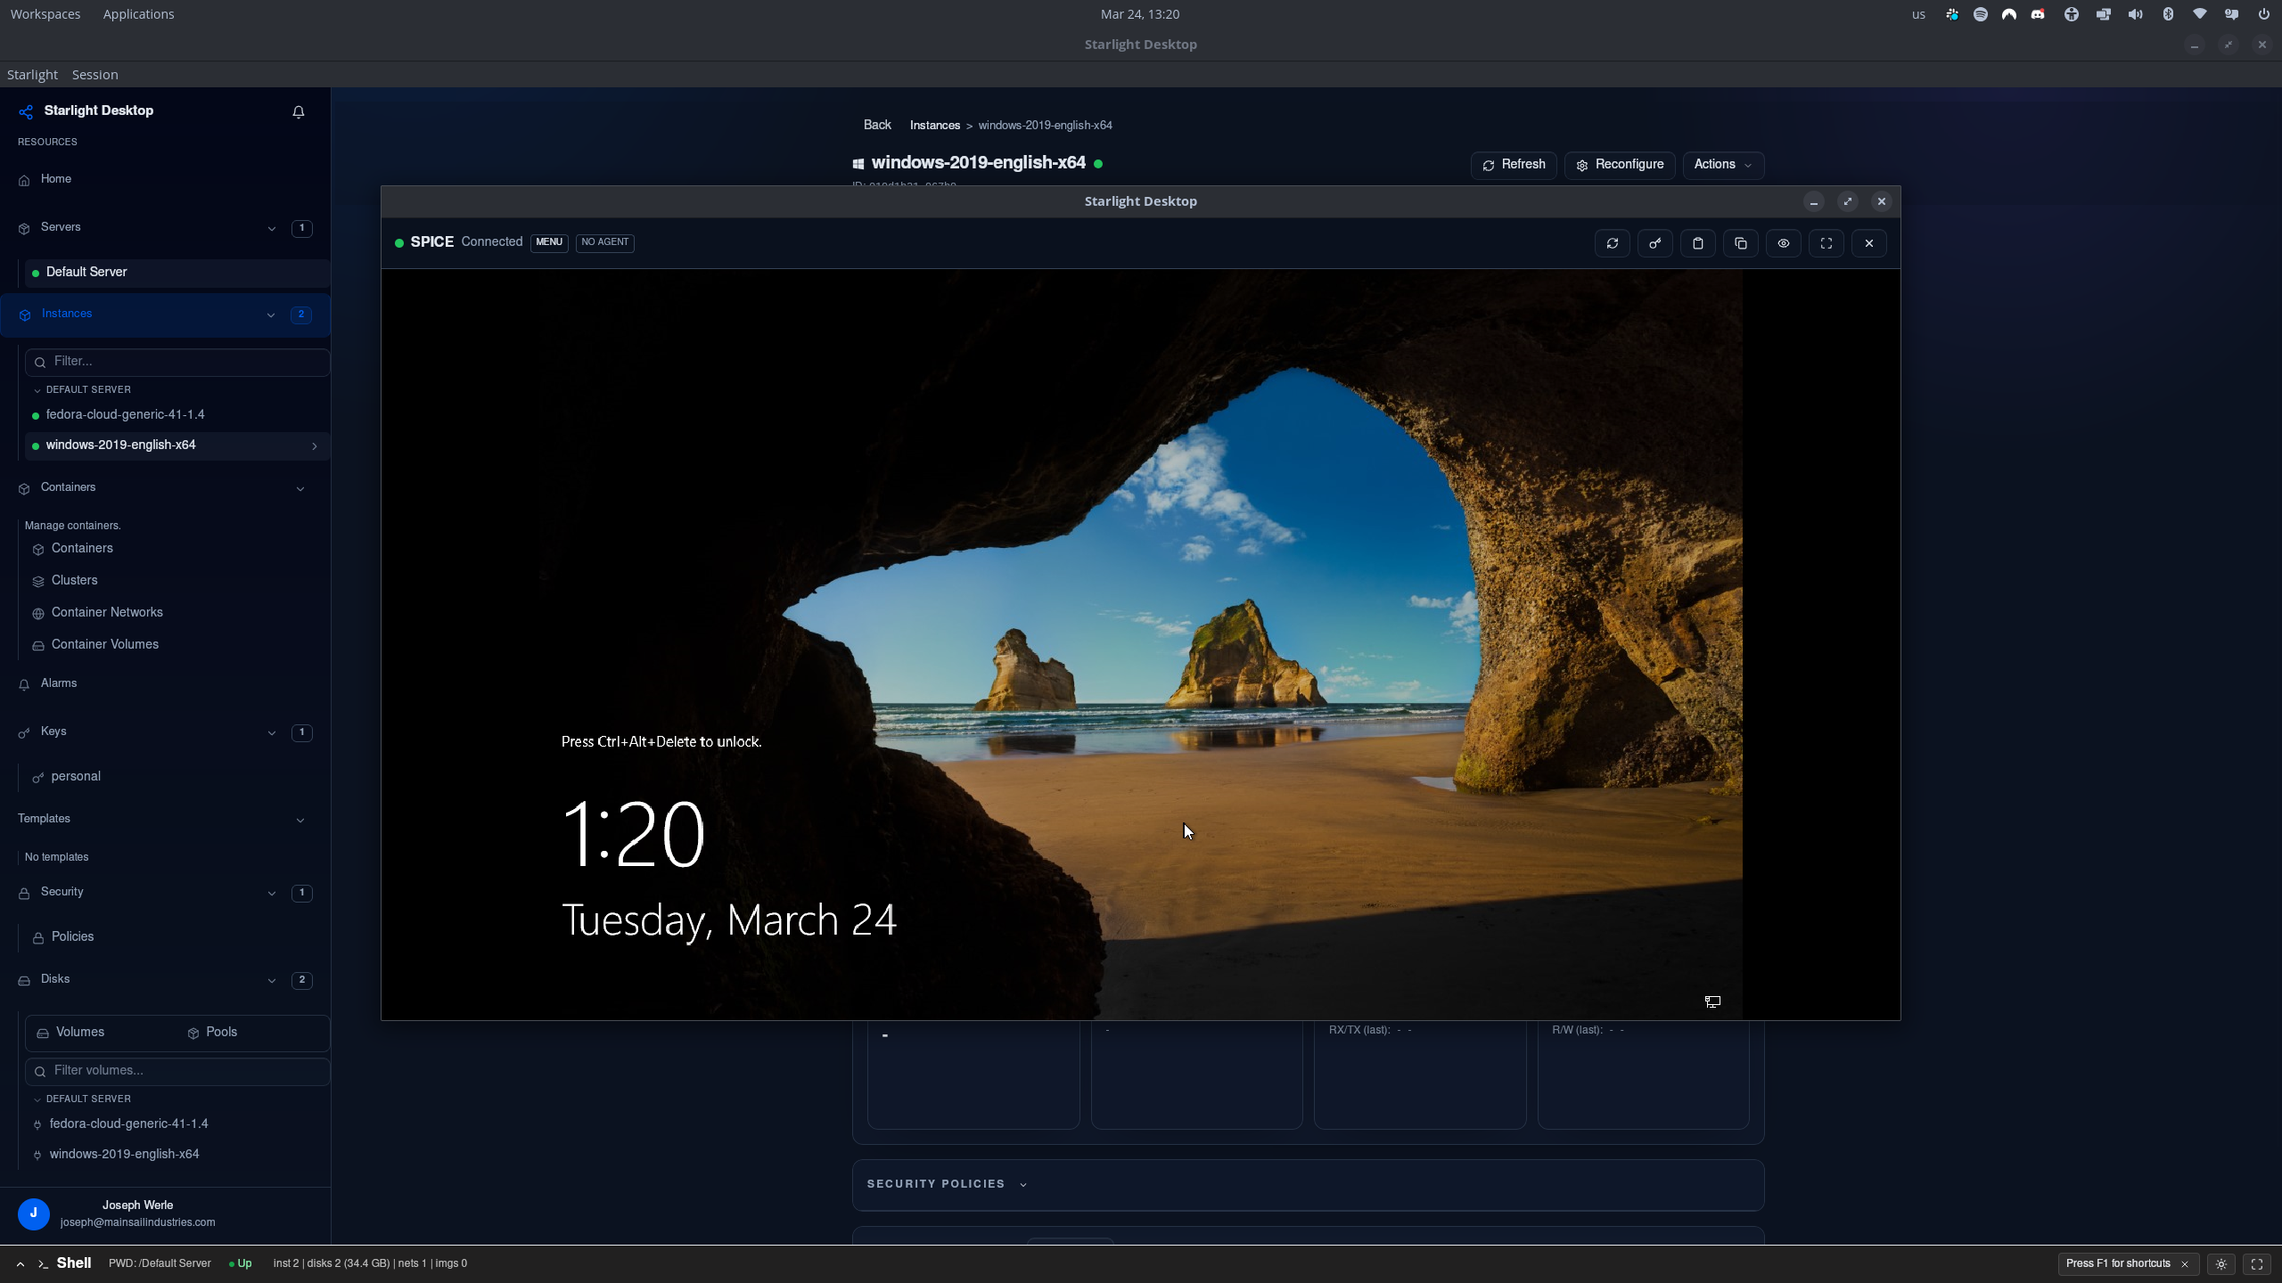Click the Slack tray icon
2282x1283 pixels.
[x=1951, y=14]
